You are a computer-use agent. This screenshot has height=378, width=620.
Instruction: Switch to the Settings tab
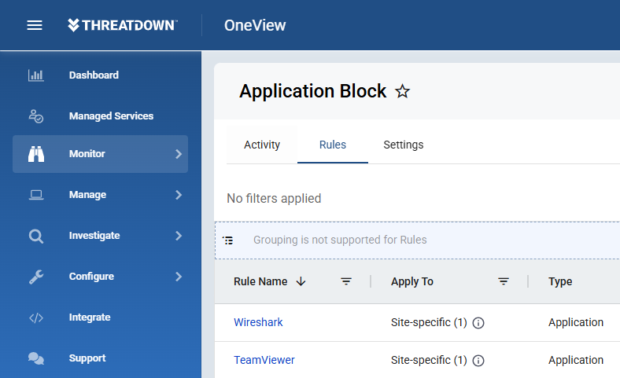pos(404,145)
